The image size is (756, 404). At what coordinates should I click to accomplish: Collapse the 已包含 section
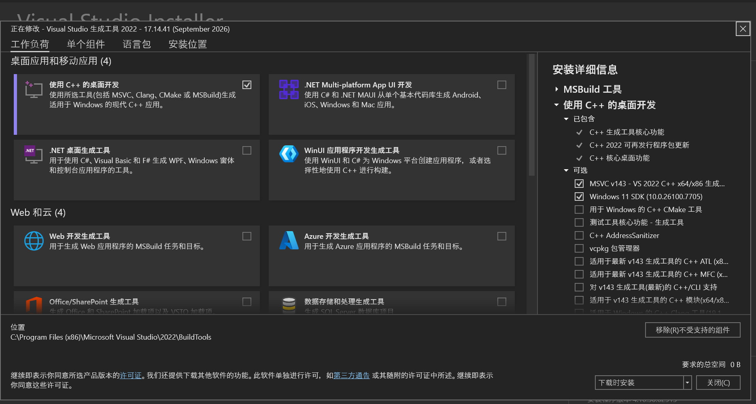566,119
